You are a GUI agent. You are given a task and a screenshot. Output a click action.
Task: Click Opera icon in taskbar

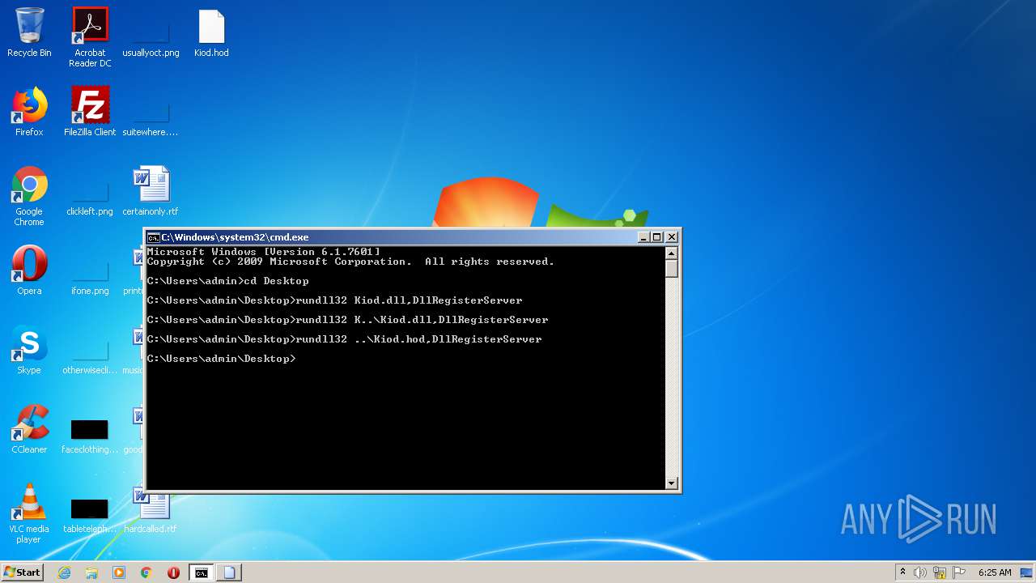point(174,572)
